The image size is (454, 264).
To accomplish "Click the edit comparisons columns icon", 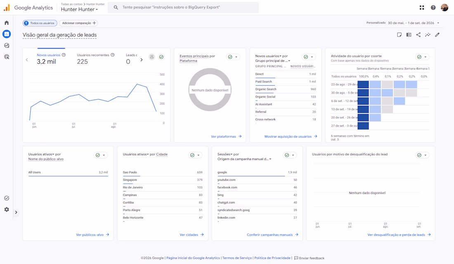I will point(409,35).
